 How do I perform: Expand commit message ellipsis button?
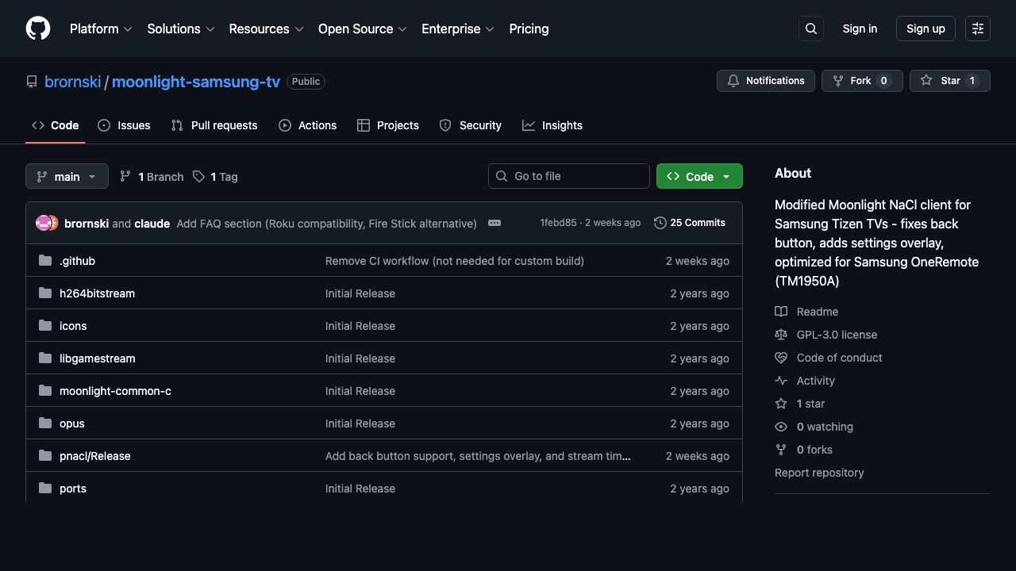[495, 223]
